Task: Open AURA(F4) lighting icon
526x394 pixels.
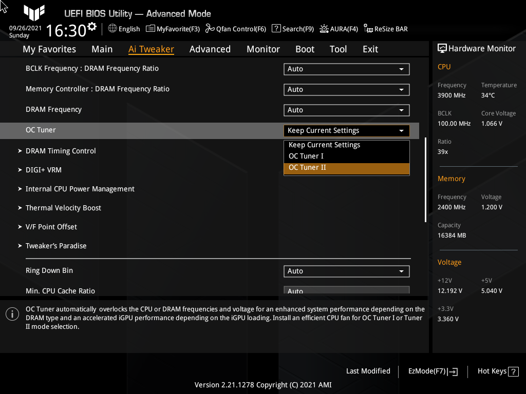Action: 324,29
